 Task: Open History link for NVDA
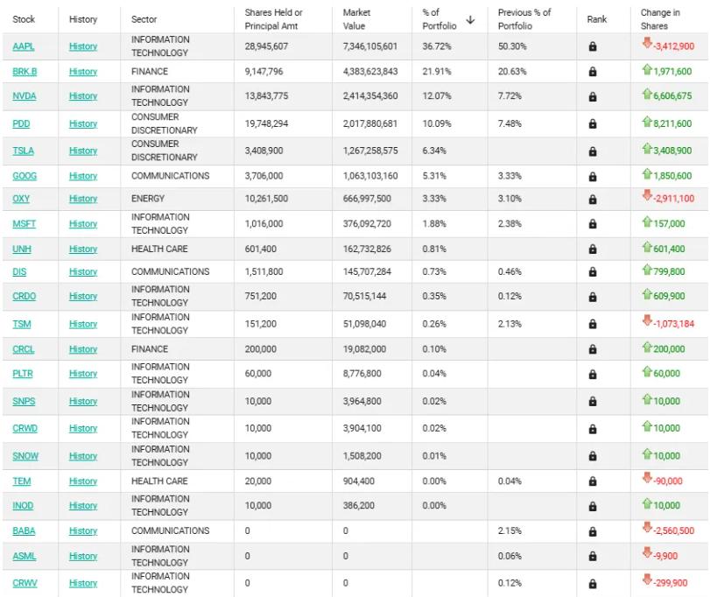[x=83, y=96]
